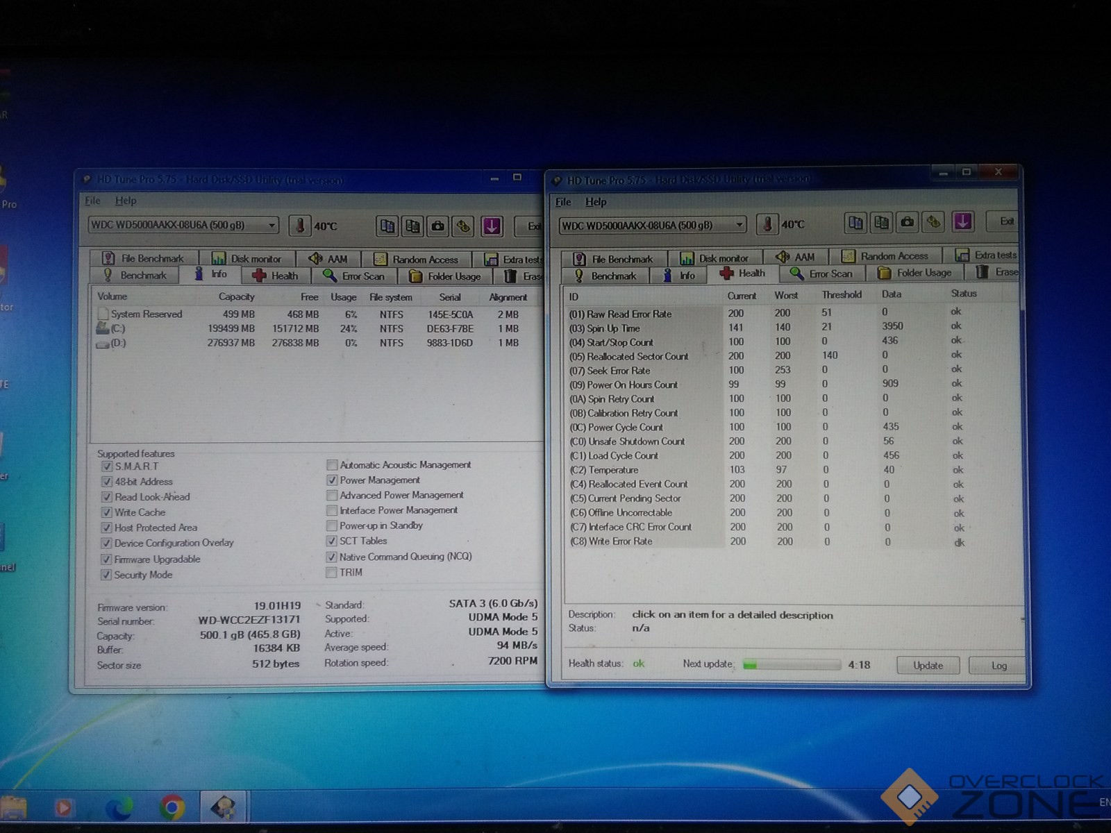Viewport: 1111px width, 833px height.
Task: Open Microsoft Edge from the taskbar
Action: (119, 809)
